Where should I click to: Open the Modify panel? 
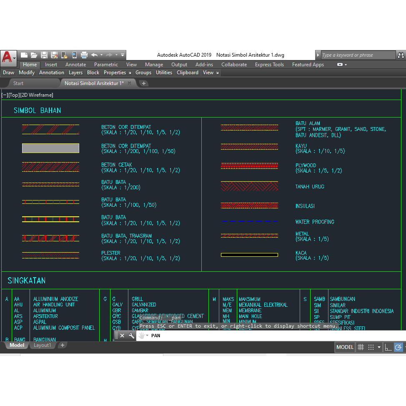click(27, 73)
